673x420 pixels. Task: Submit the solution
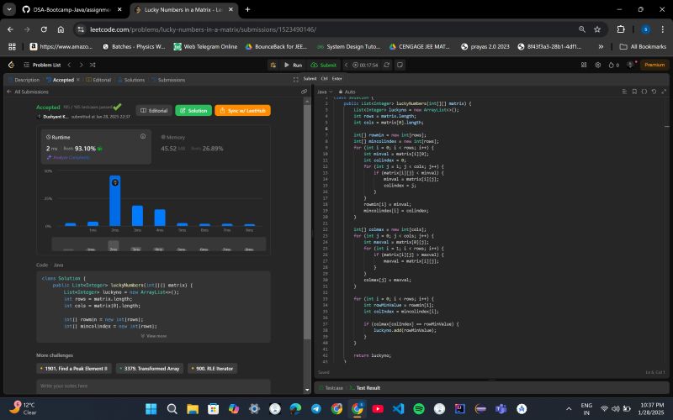[324, 66]
